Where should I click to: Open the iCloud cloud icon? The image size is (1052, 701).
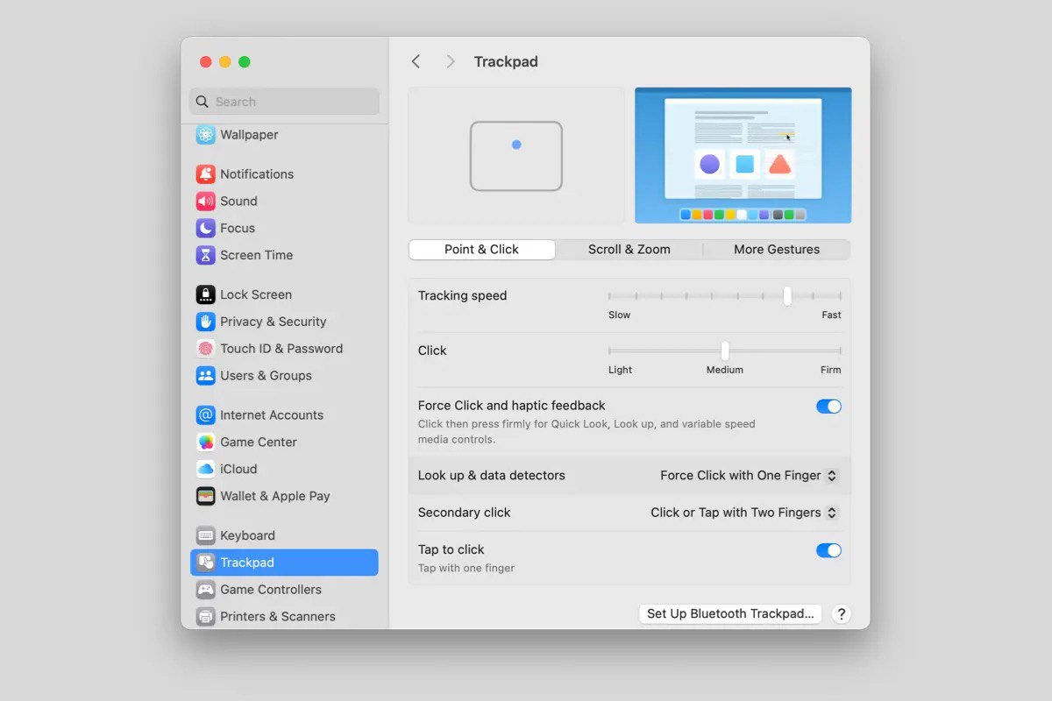(x=205, y=469)
